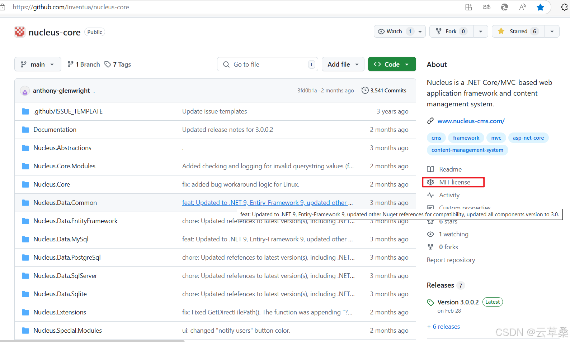
Task: Click the horizontal scrollbar at page bottom
Action: click(x=92, y=341)
